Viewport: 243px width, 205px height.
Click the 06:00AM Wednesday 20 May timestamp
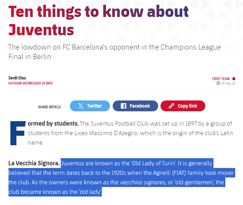point(31,83)
